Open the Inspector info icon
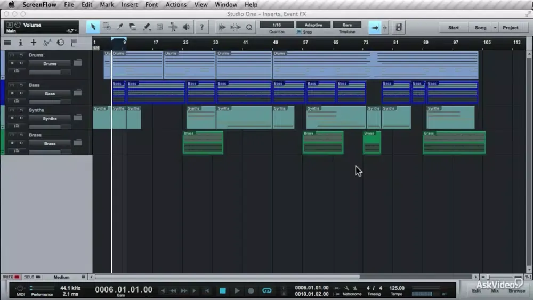533x300 pixels. pos(20,43)
